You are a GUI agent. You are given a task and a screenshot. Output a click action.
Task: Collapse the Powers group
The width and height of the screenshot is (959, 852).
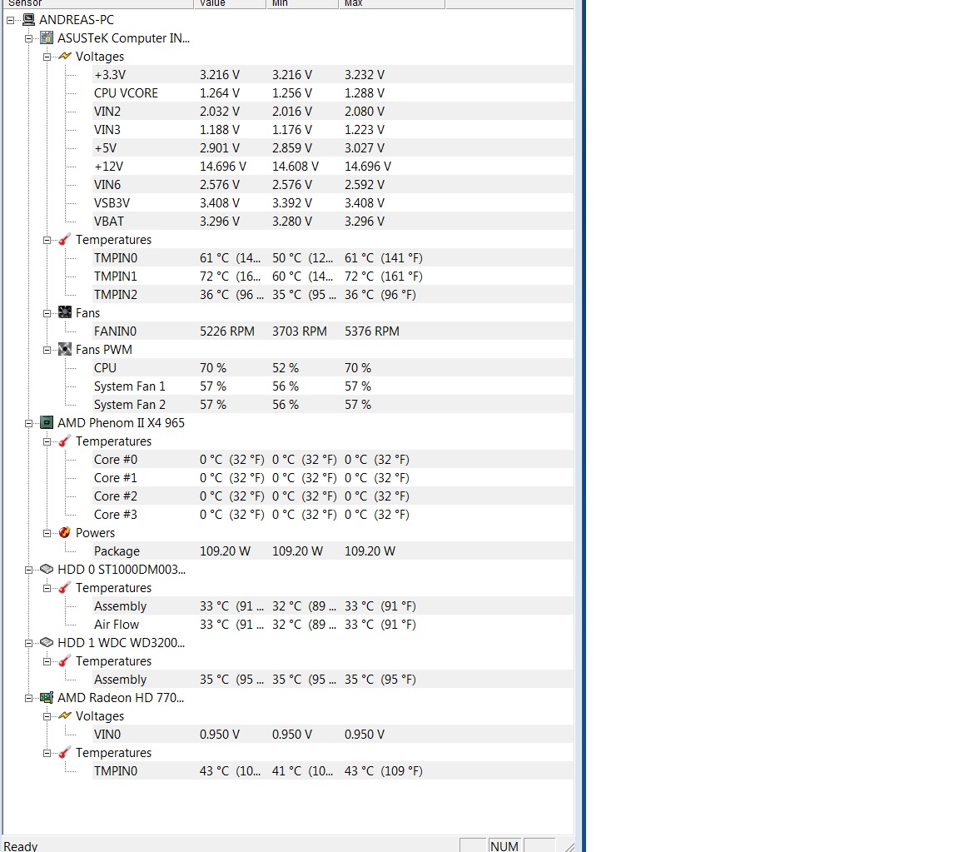47,533
